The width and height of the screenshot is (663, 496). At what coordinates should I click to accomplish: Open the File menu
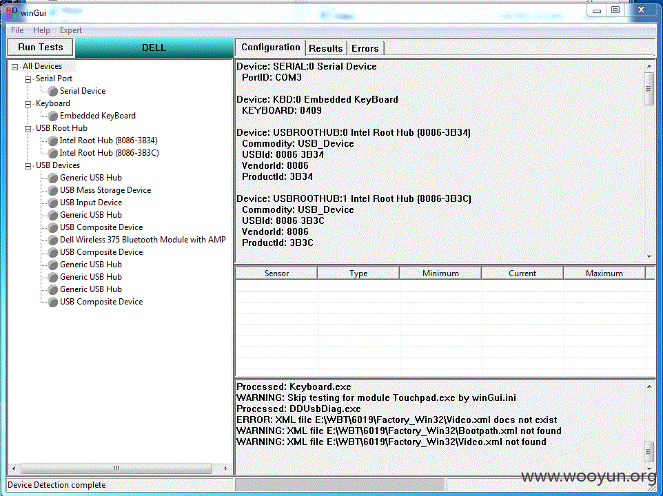pyautogui.click(x=17, y=30)
